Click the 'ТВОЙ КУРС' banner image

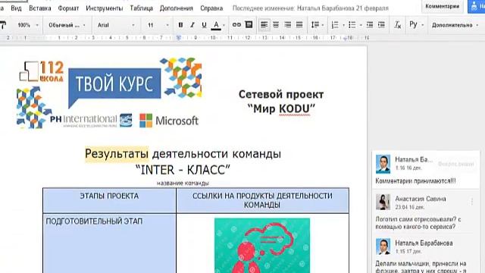click(114, 85)
